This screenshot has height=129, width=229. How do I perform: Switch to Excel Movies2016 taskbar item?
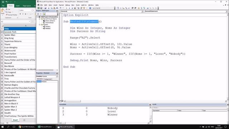(46, 127)
